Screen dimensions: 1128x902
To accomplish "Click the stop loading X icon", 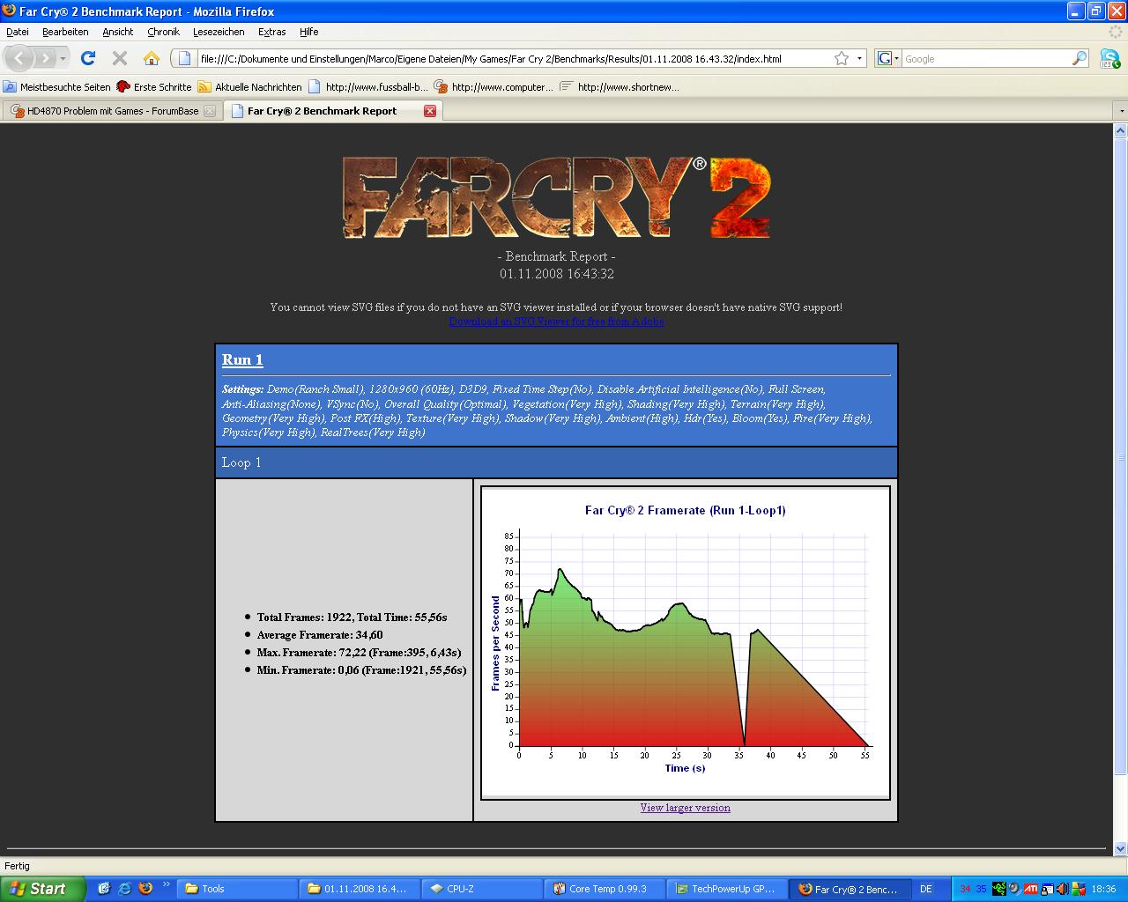I will pos(120,58).
